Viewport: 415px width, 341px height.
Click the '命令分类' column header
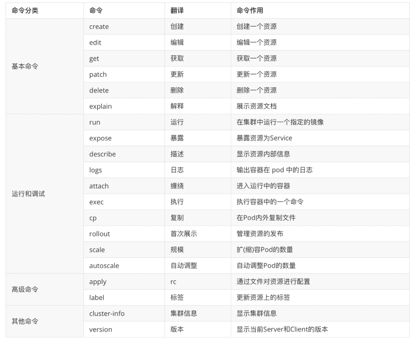pyautogui.click(x=45, y=11)
